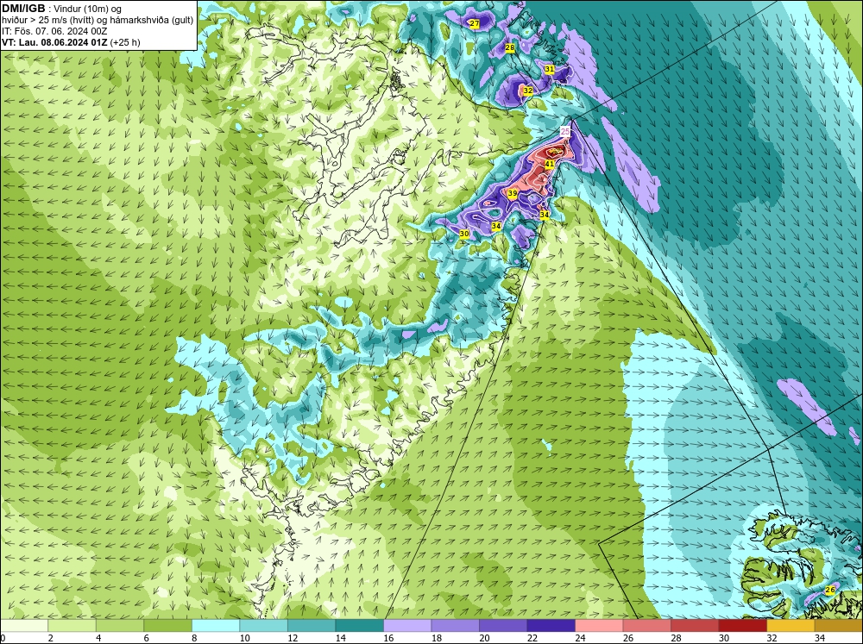Click the legend scale value 10
Viewport: 863px width, 644px height.
245,638
